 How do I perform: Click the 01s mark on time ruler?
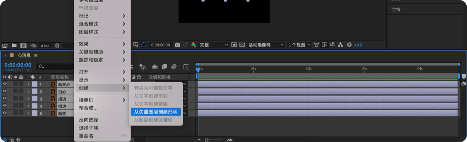pyautogui.click(x=253, y=68)
